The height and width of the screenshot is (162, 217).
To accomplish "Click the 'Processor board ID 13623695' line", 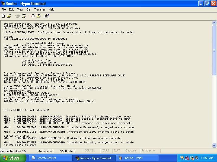I will (52, 89).
